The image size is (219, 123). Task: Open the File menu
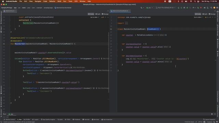click(x=21, y=1)
